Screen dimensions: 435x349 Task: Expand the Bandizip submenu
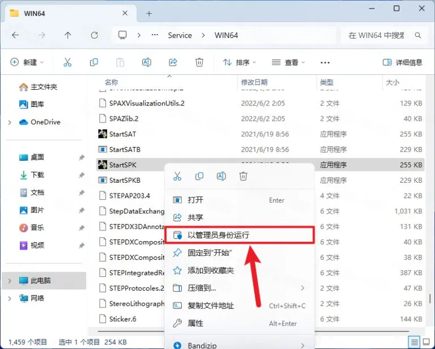coord(302,346)
